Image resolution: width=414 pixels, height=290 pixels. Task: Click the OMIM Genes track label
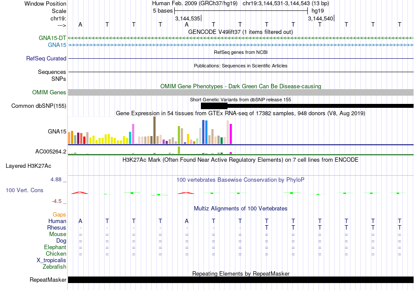(49, 93)
